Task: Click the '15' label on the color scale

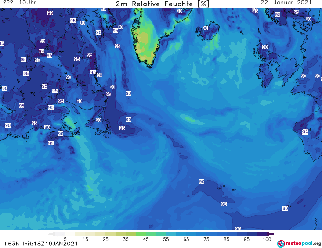Action: click(85, 239)
